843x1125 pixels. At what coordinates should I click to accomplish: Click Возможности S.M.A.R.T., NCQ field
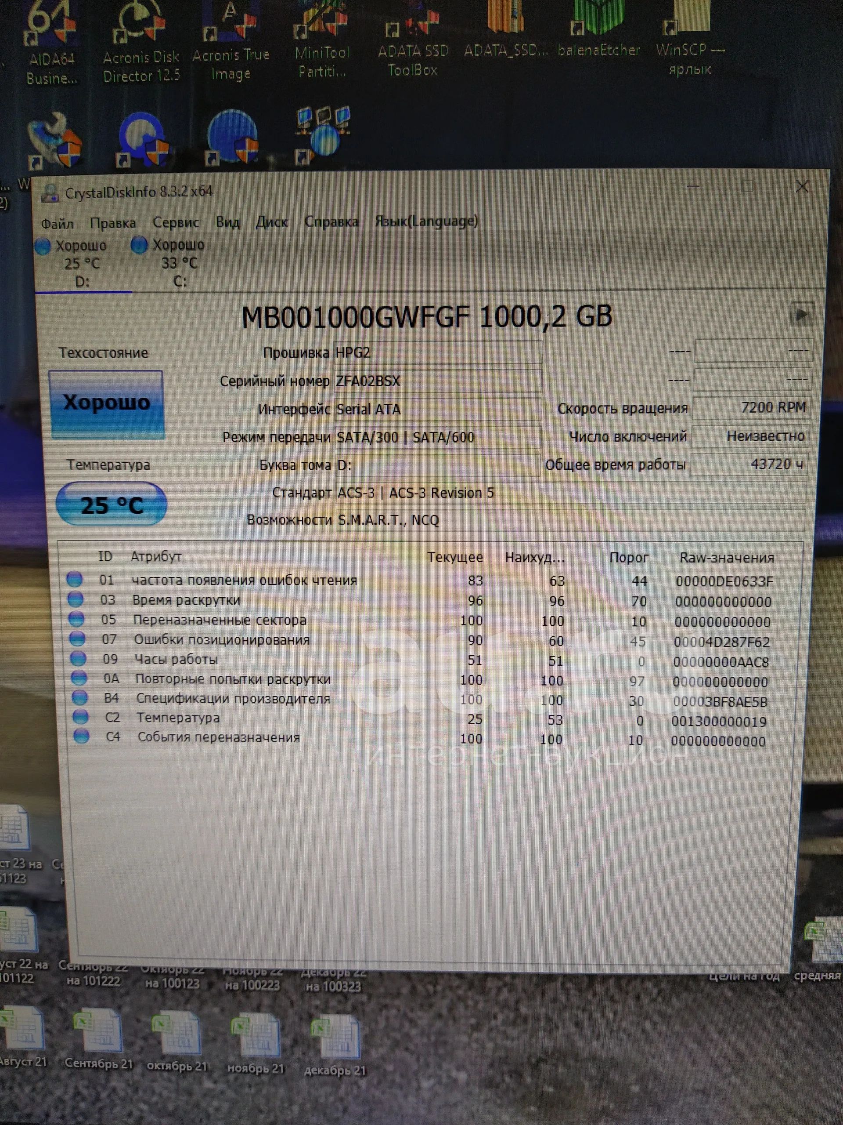click(571, 520)
